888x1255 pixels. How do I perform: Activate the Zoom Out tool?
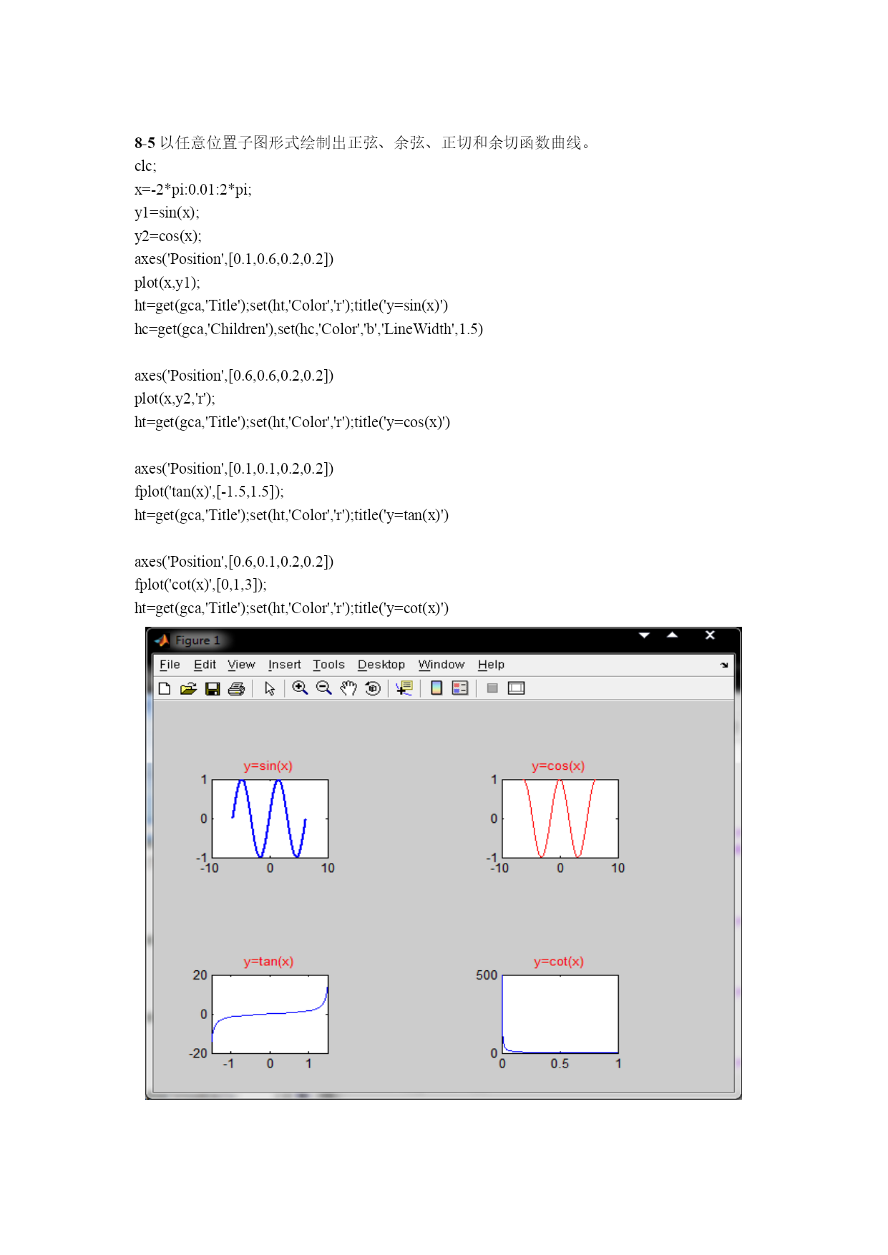pos(324,688)
